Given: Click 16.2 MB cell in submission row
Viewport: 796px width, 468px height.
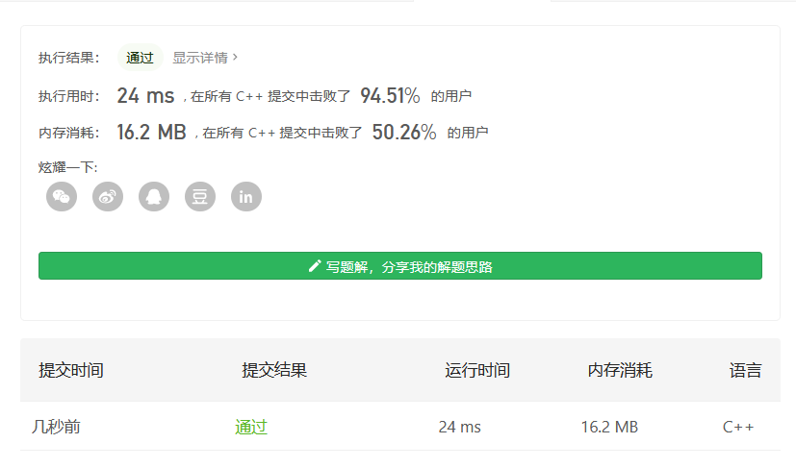Looking at the screenshot, I should click(609, 427).
